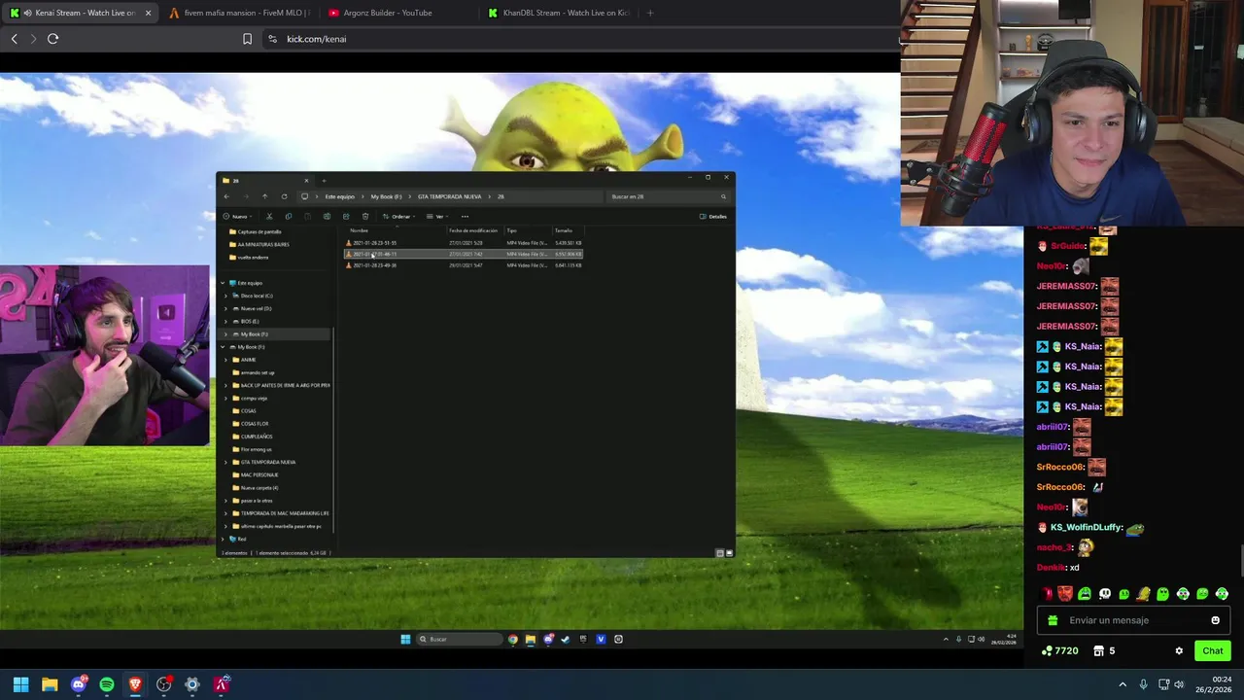Image resolution: width=1244 pixels, height=700 pixels.
Task: Open the Nuevo dropdown in Explorer
Action: (x=238, y=217)
